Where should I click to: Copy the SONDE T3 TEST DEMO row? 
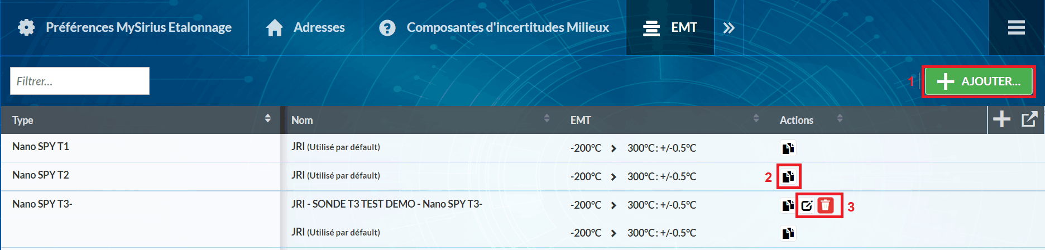pos(788,206)
